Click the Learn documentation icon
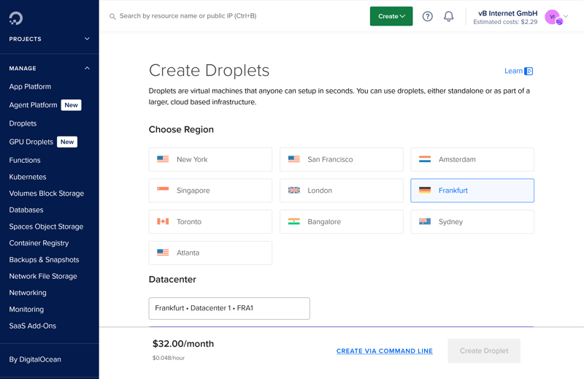Screen dimensions: 584x379 [x=529, y=71]
